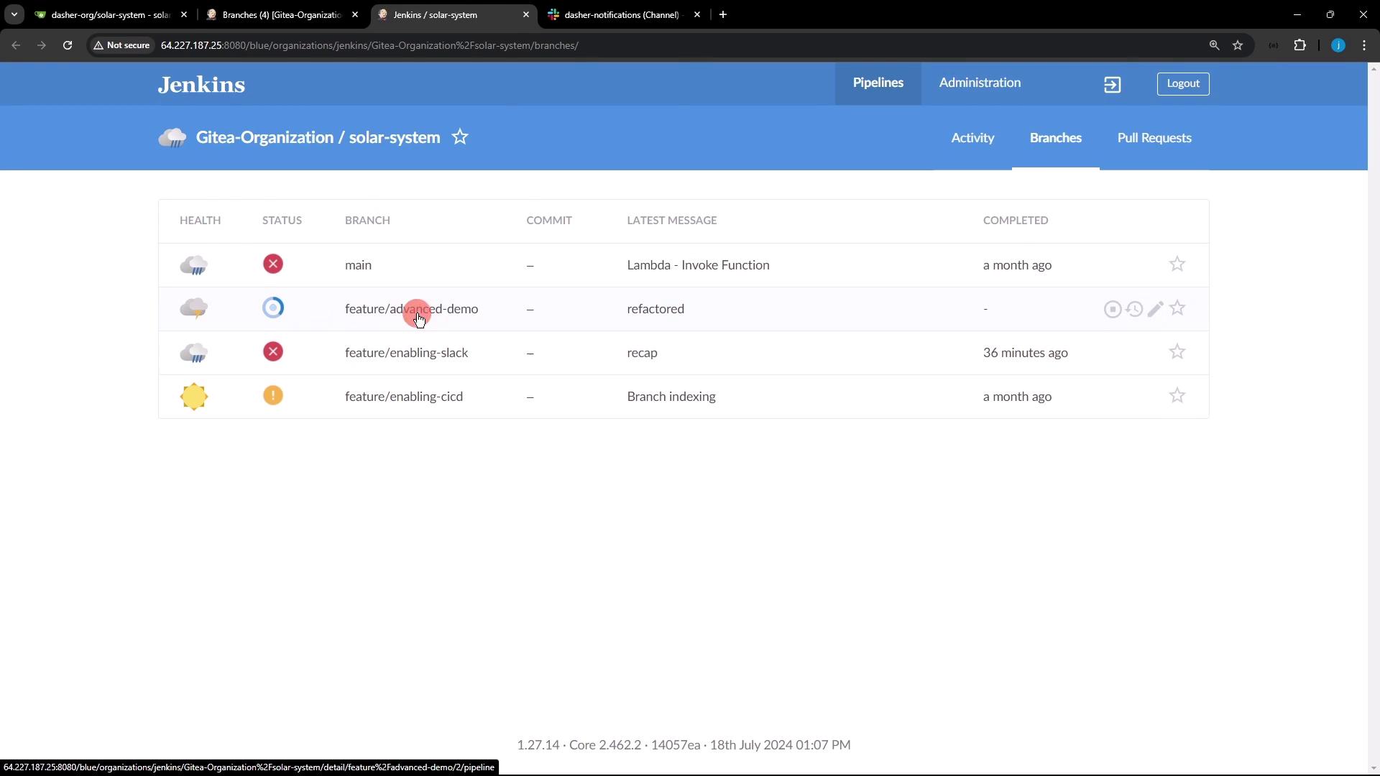Click the 'Go to classic' exit icon
Screen dimensions: 1380x776
1112,85
